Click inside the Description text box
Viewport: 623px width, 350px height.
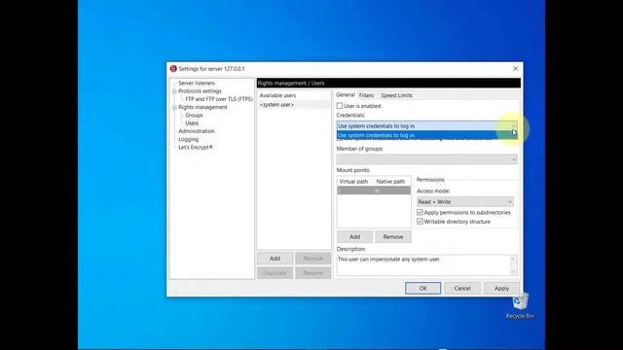point(422,265)
